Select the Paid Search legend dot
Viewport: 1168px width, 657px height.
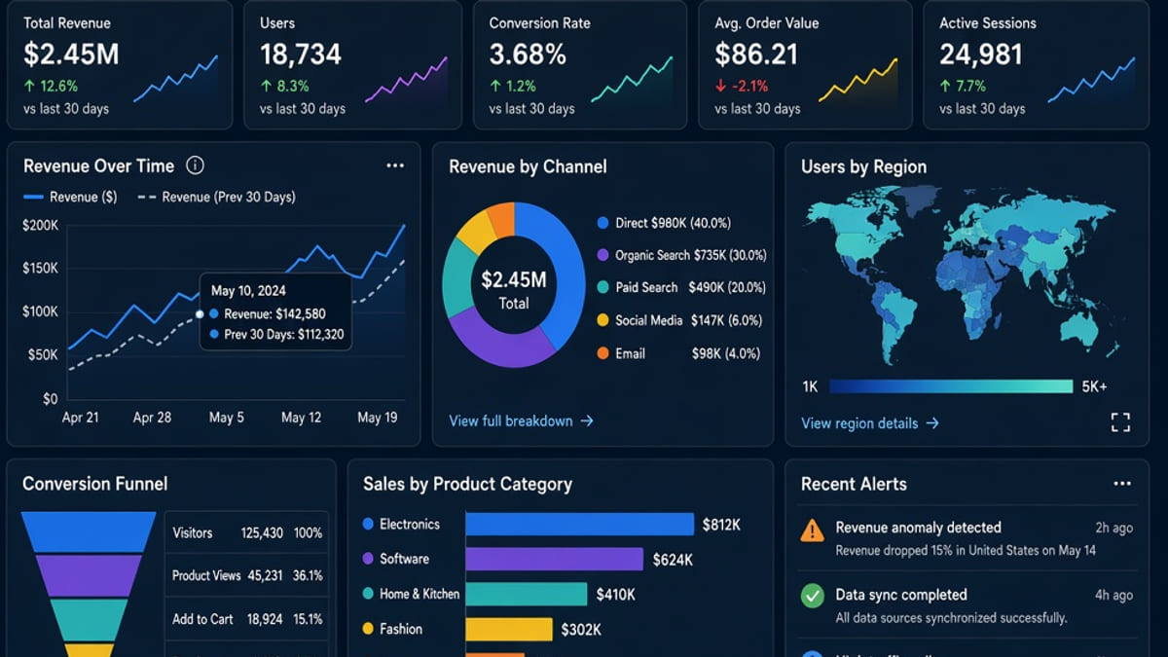point(602,287)
